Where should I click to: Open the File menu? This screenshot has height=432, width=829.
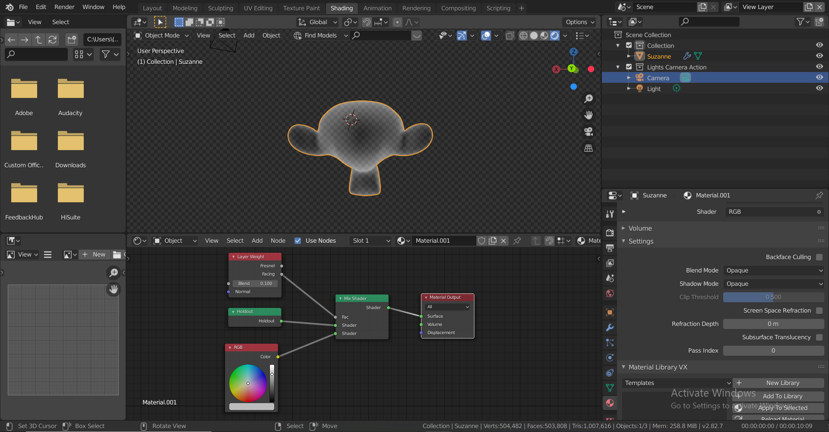(23, 7)
